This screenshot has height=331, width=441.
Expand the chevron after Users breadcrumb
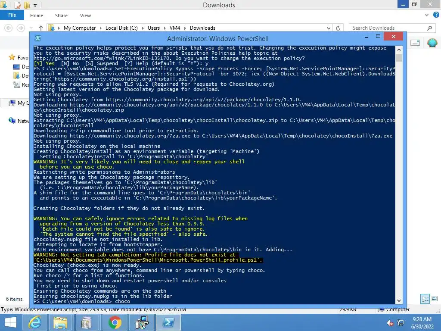coord(165,28)
